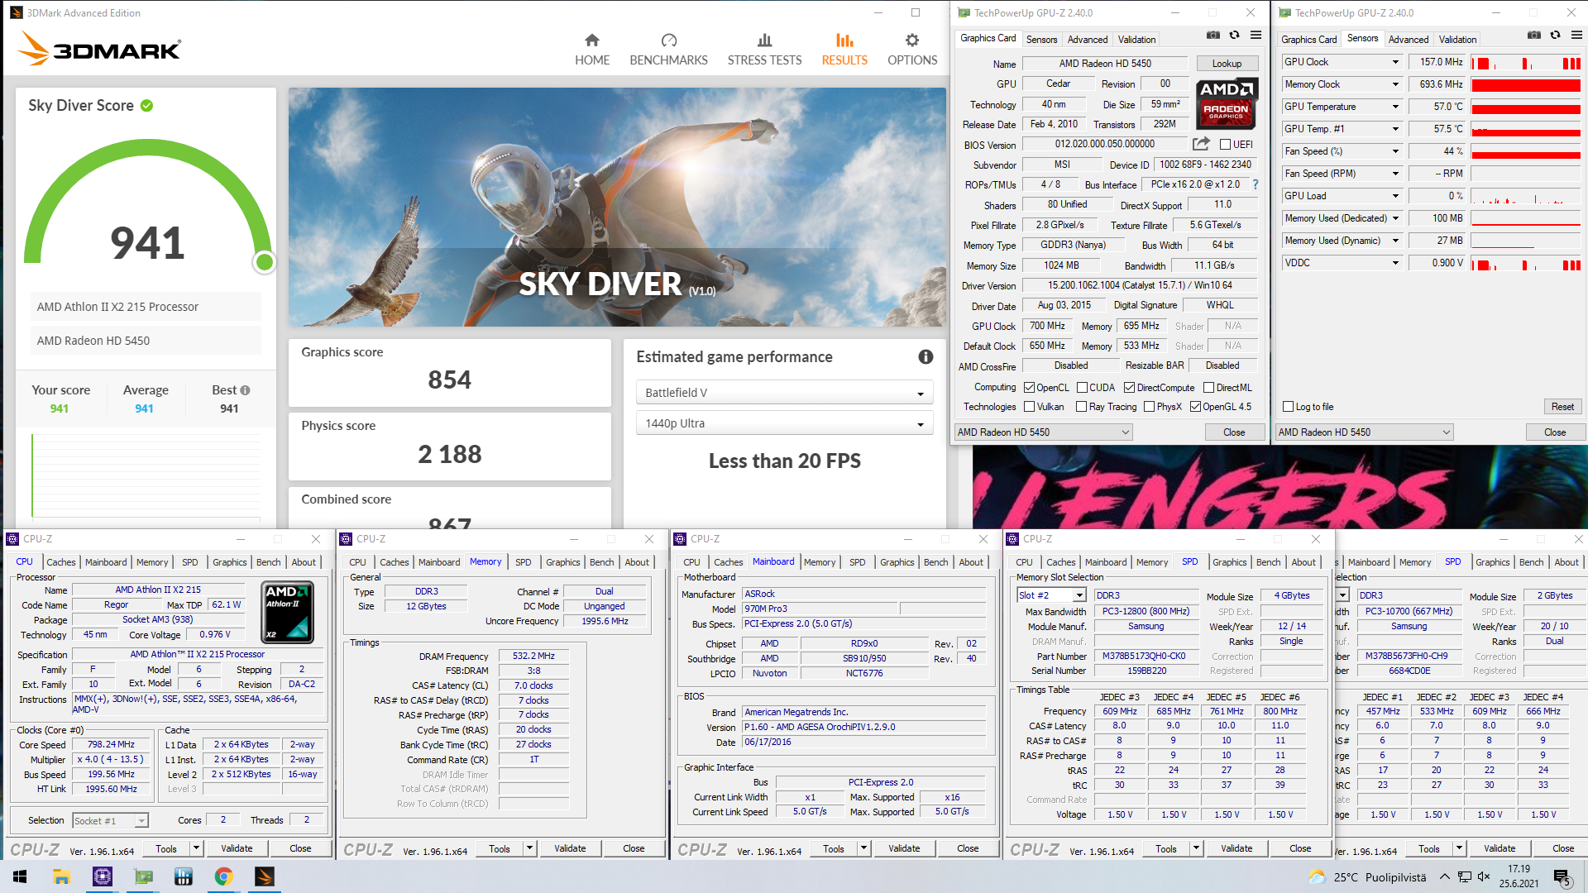Go to 3DMark Home icon

[592, 41]
